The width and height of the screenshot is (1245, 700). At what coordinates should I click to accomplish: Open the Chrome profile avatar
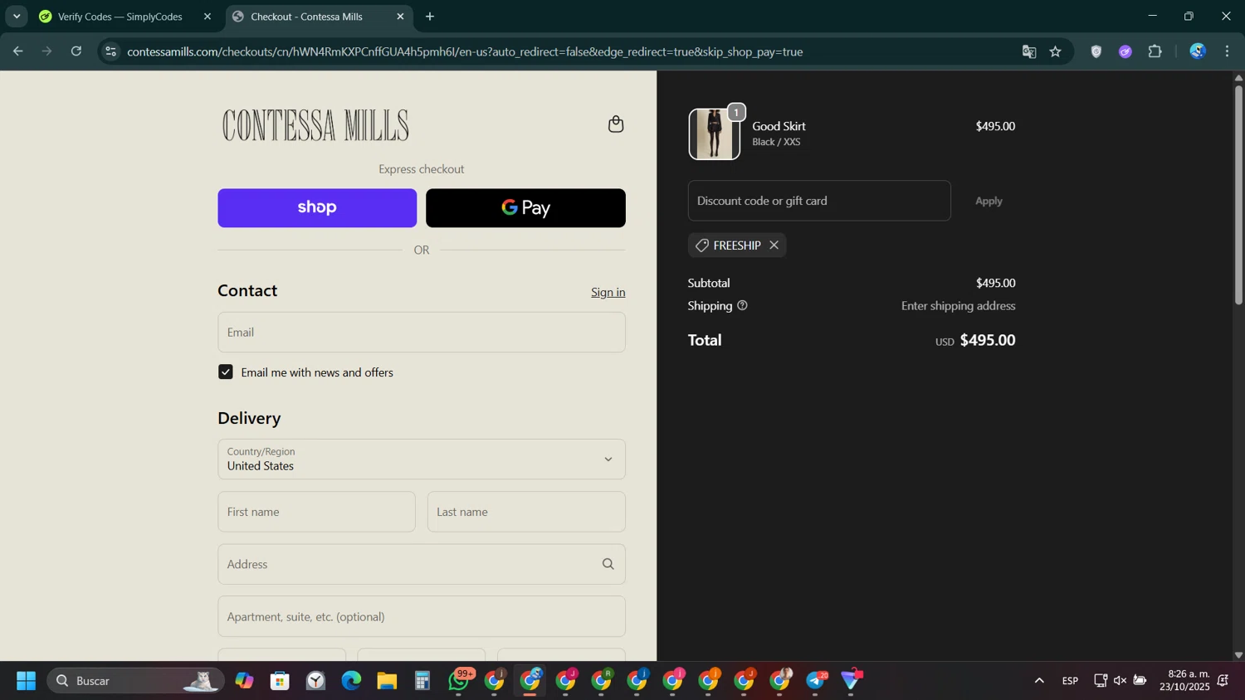1198,51
